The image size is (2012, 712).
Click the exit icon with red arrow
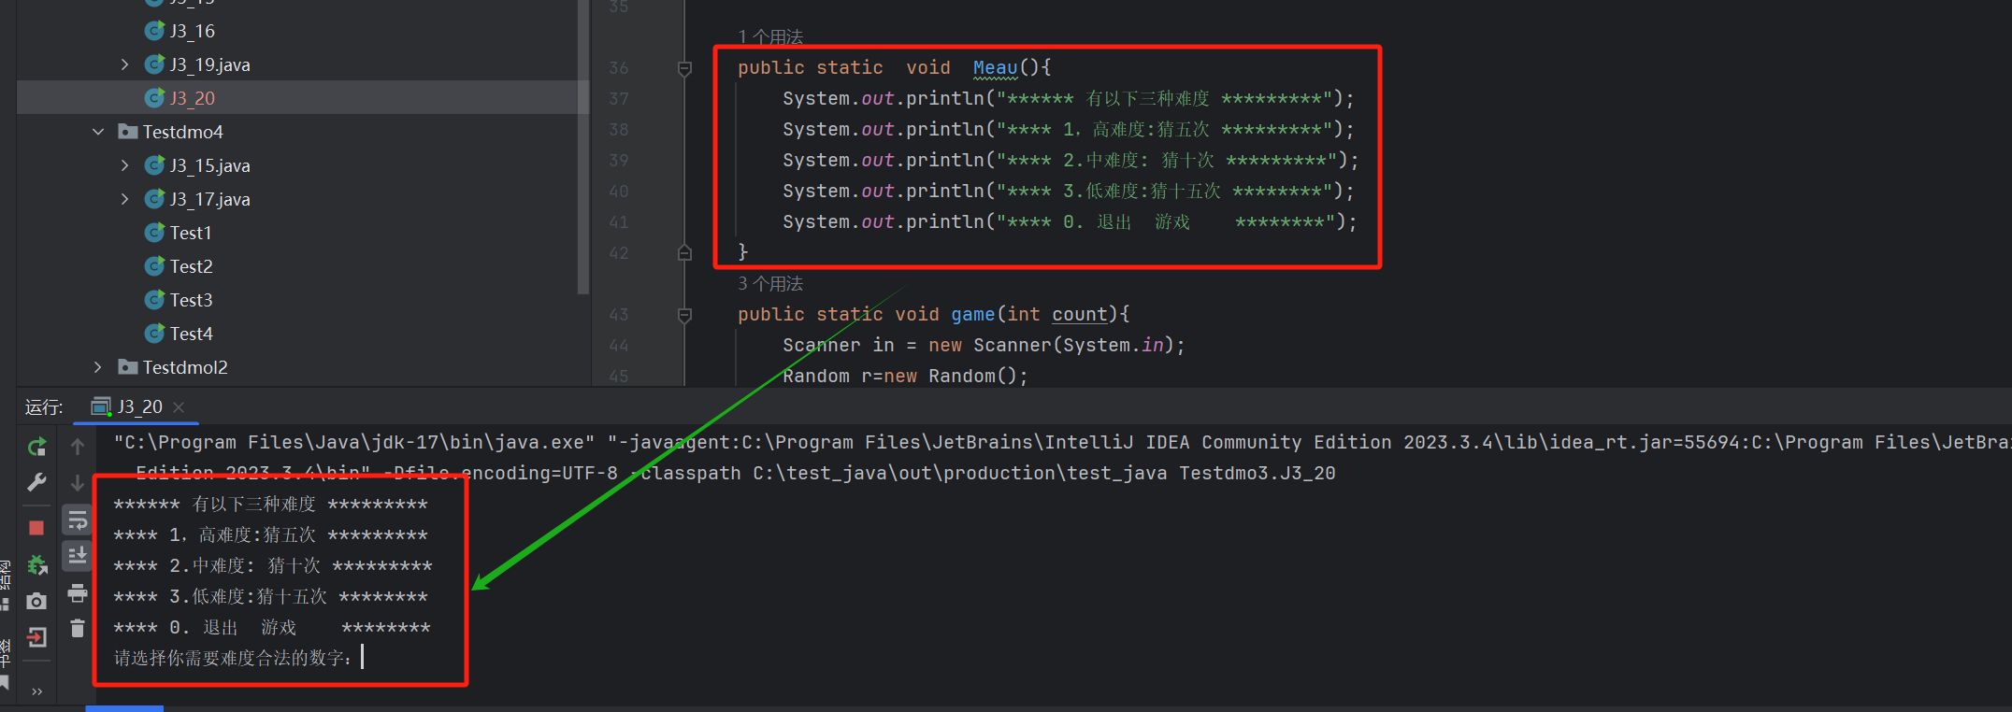36,637
